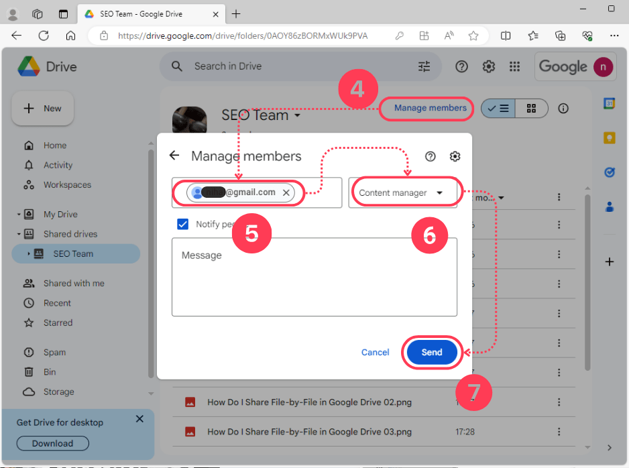The width and height of the screenshot is (629, 468).
Task: Open SEO Team title dropdown arrow
Action: [x=298, y=116]
